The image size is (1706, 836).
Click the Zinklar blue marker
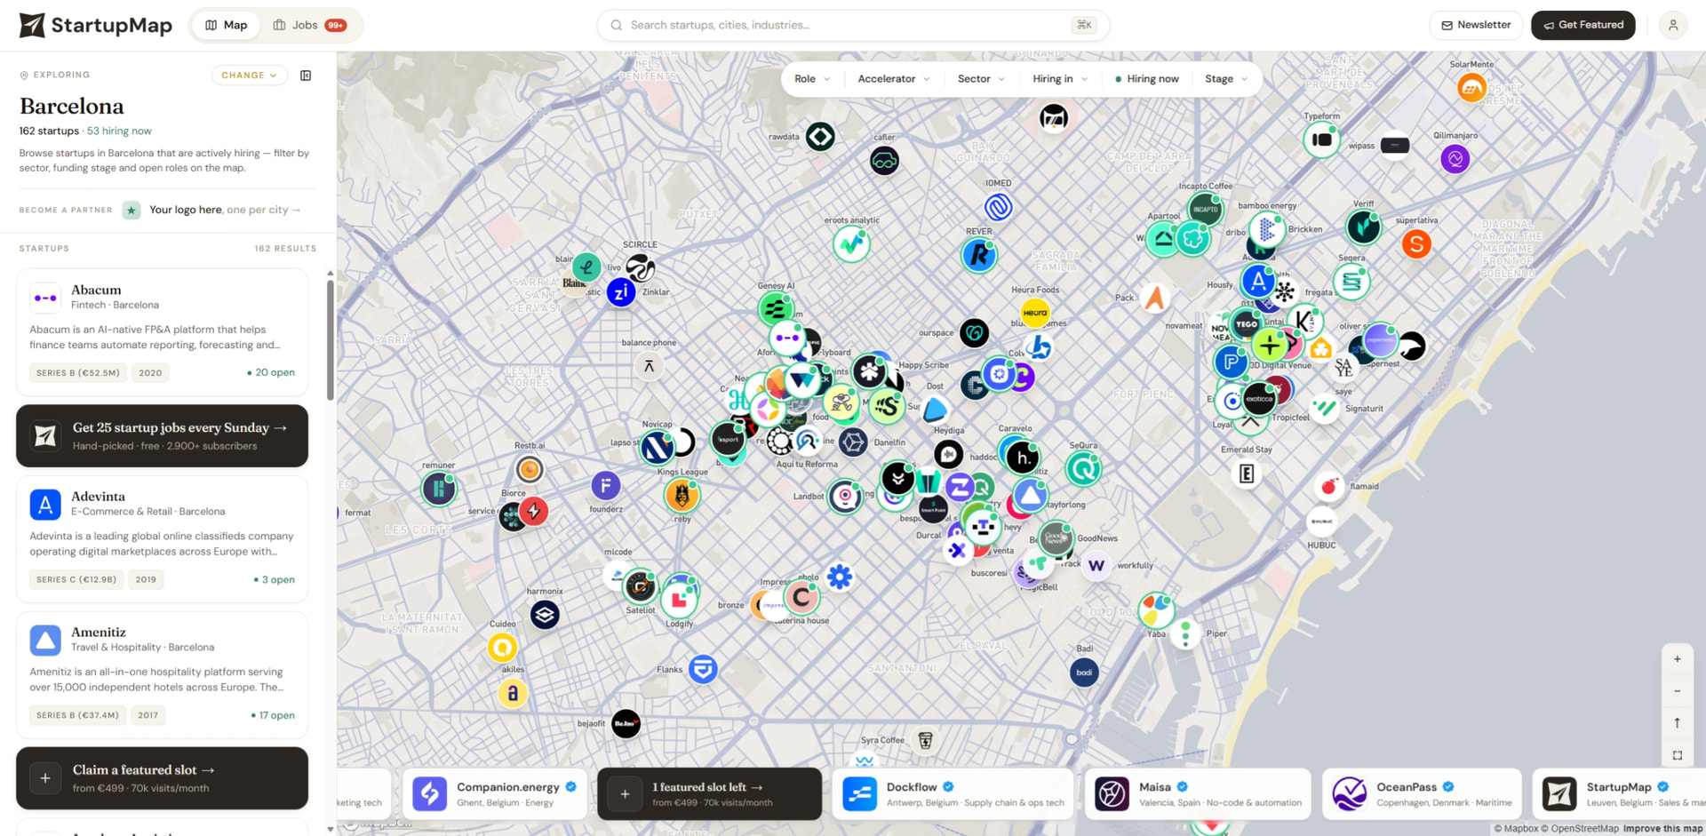621,291
